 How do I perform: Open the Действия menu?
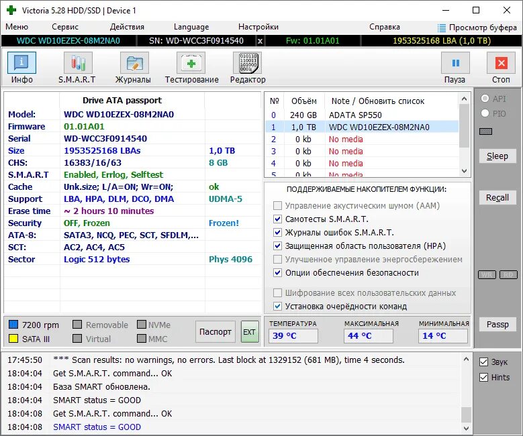pos(127,27)
